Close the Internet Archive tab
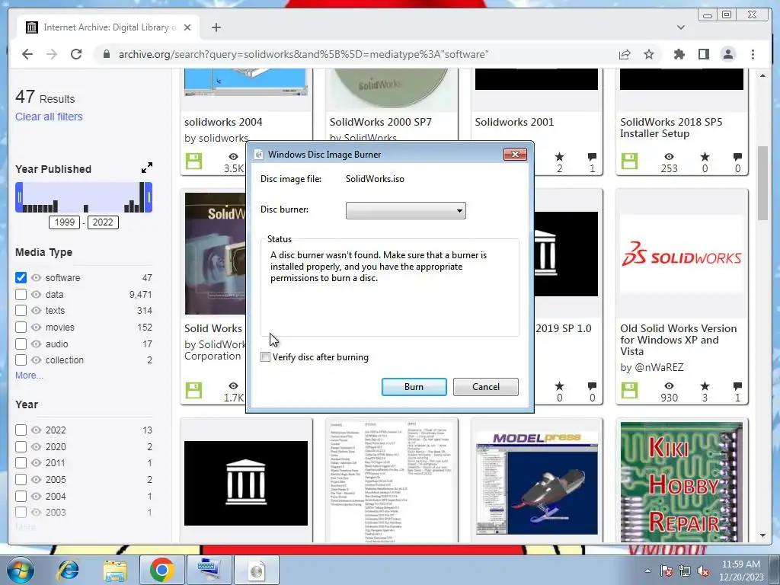 (187, 27)
